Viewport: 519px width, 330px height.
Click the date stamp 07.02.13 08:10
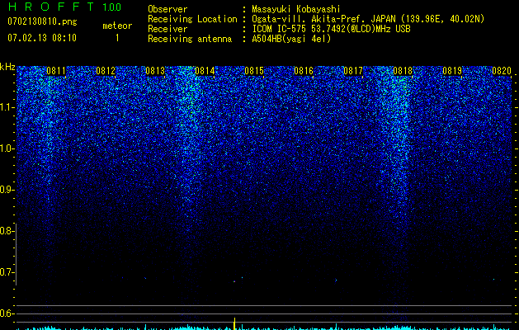[x=42, y=38]
